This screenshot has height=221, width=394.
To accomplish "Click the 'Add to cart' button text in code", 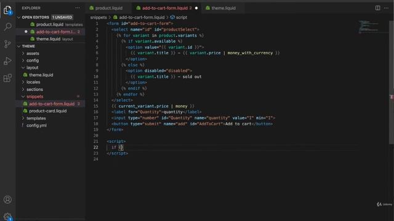I will 238,124.
